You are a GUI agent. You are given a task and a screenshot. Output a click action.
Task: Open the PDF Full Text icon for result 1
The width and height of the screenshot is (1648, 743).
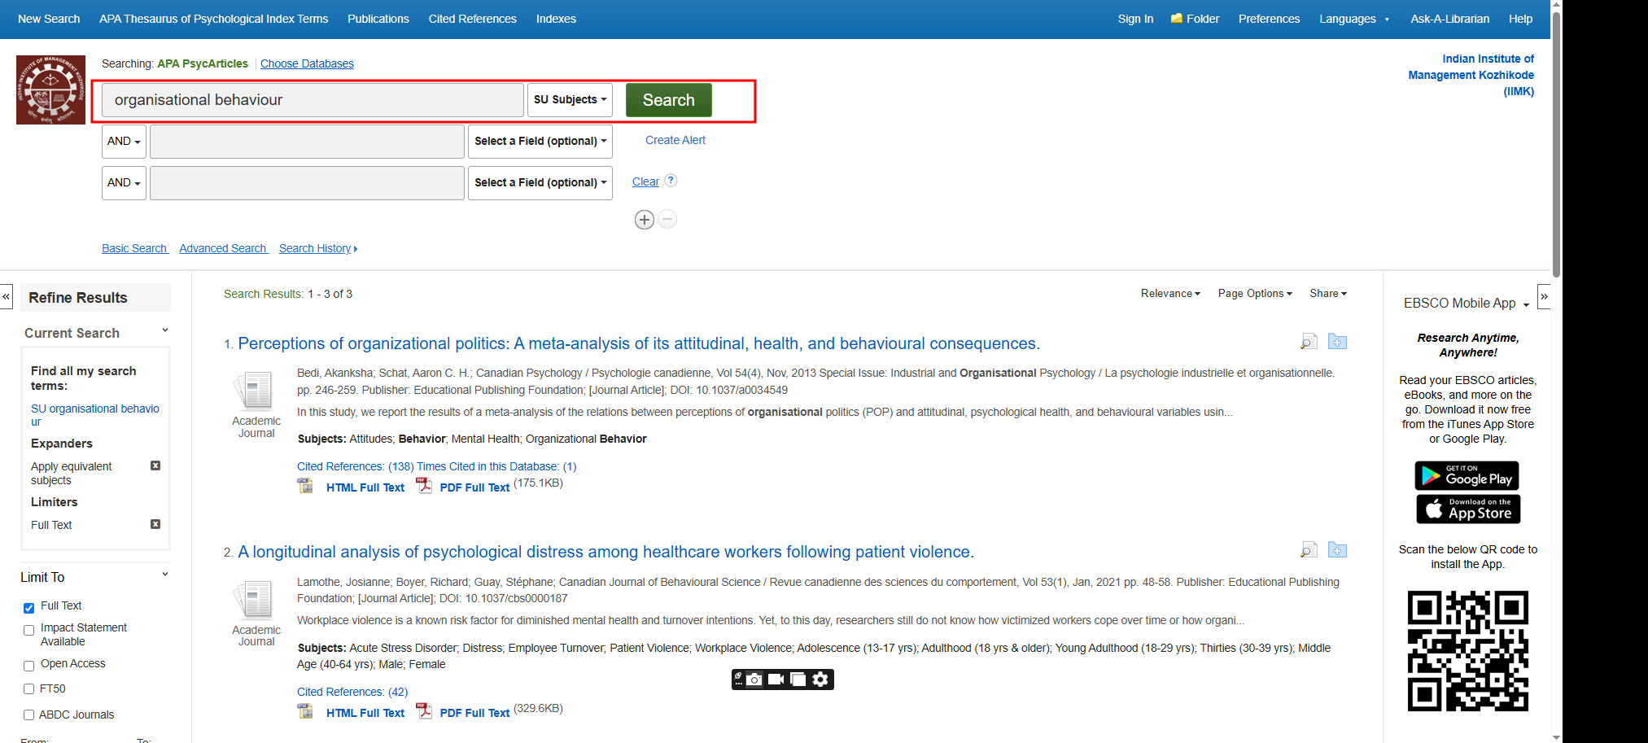(x=424, y=486)
